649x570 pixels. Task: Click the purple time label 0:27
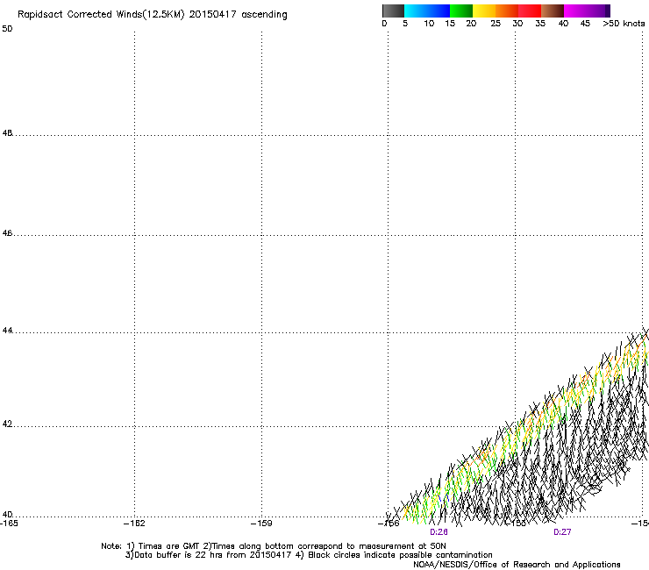pos(562,532)
